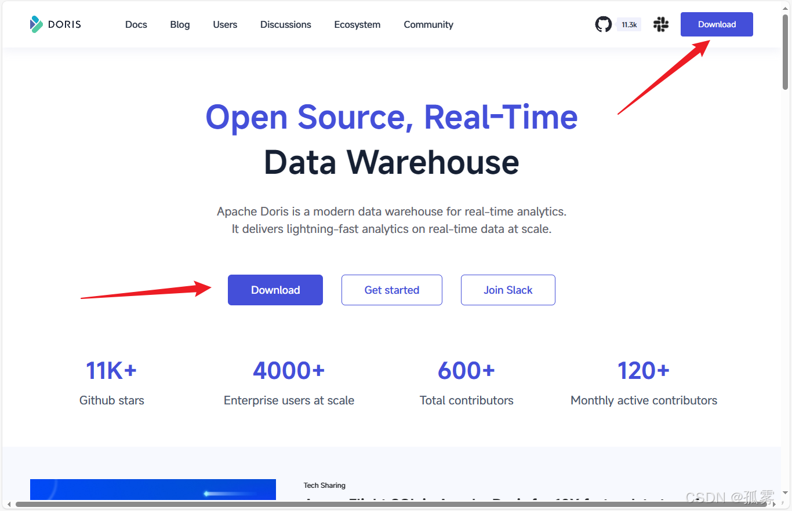Click the Get started button
The width and height of the screenshot is (792, 511).
392,290
